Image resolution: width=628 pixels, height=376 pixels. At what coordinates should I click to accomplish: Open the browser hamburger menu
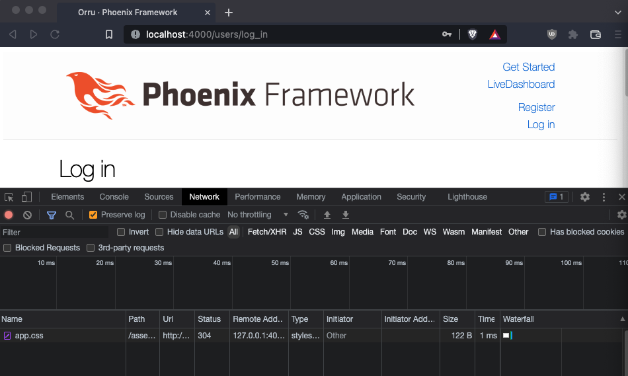(618, 34)
